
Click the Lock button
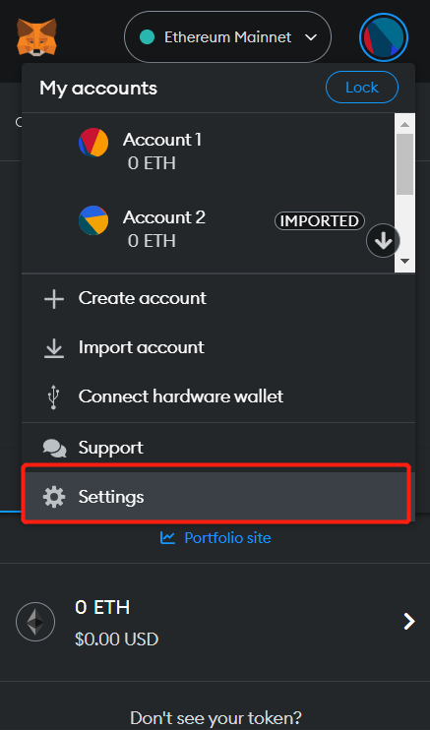[362, 87]
